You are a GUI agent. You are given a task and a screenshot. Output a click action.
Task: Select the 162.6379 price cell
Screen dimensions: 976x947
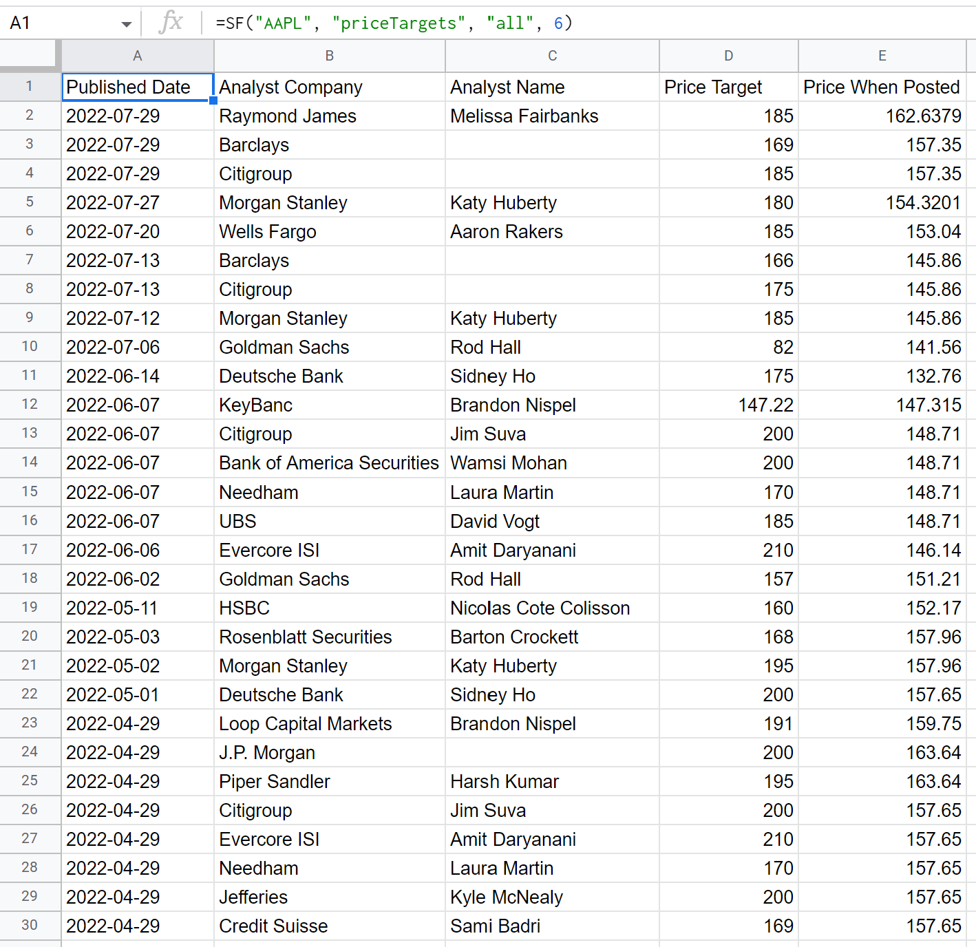pyautogui.click(x=882, y=116)
